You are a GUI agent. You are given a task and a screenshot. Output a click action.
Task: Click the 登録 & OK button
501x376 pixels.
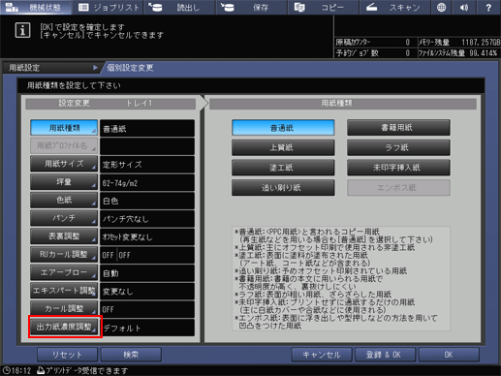[385, 355]
